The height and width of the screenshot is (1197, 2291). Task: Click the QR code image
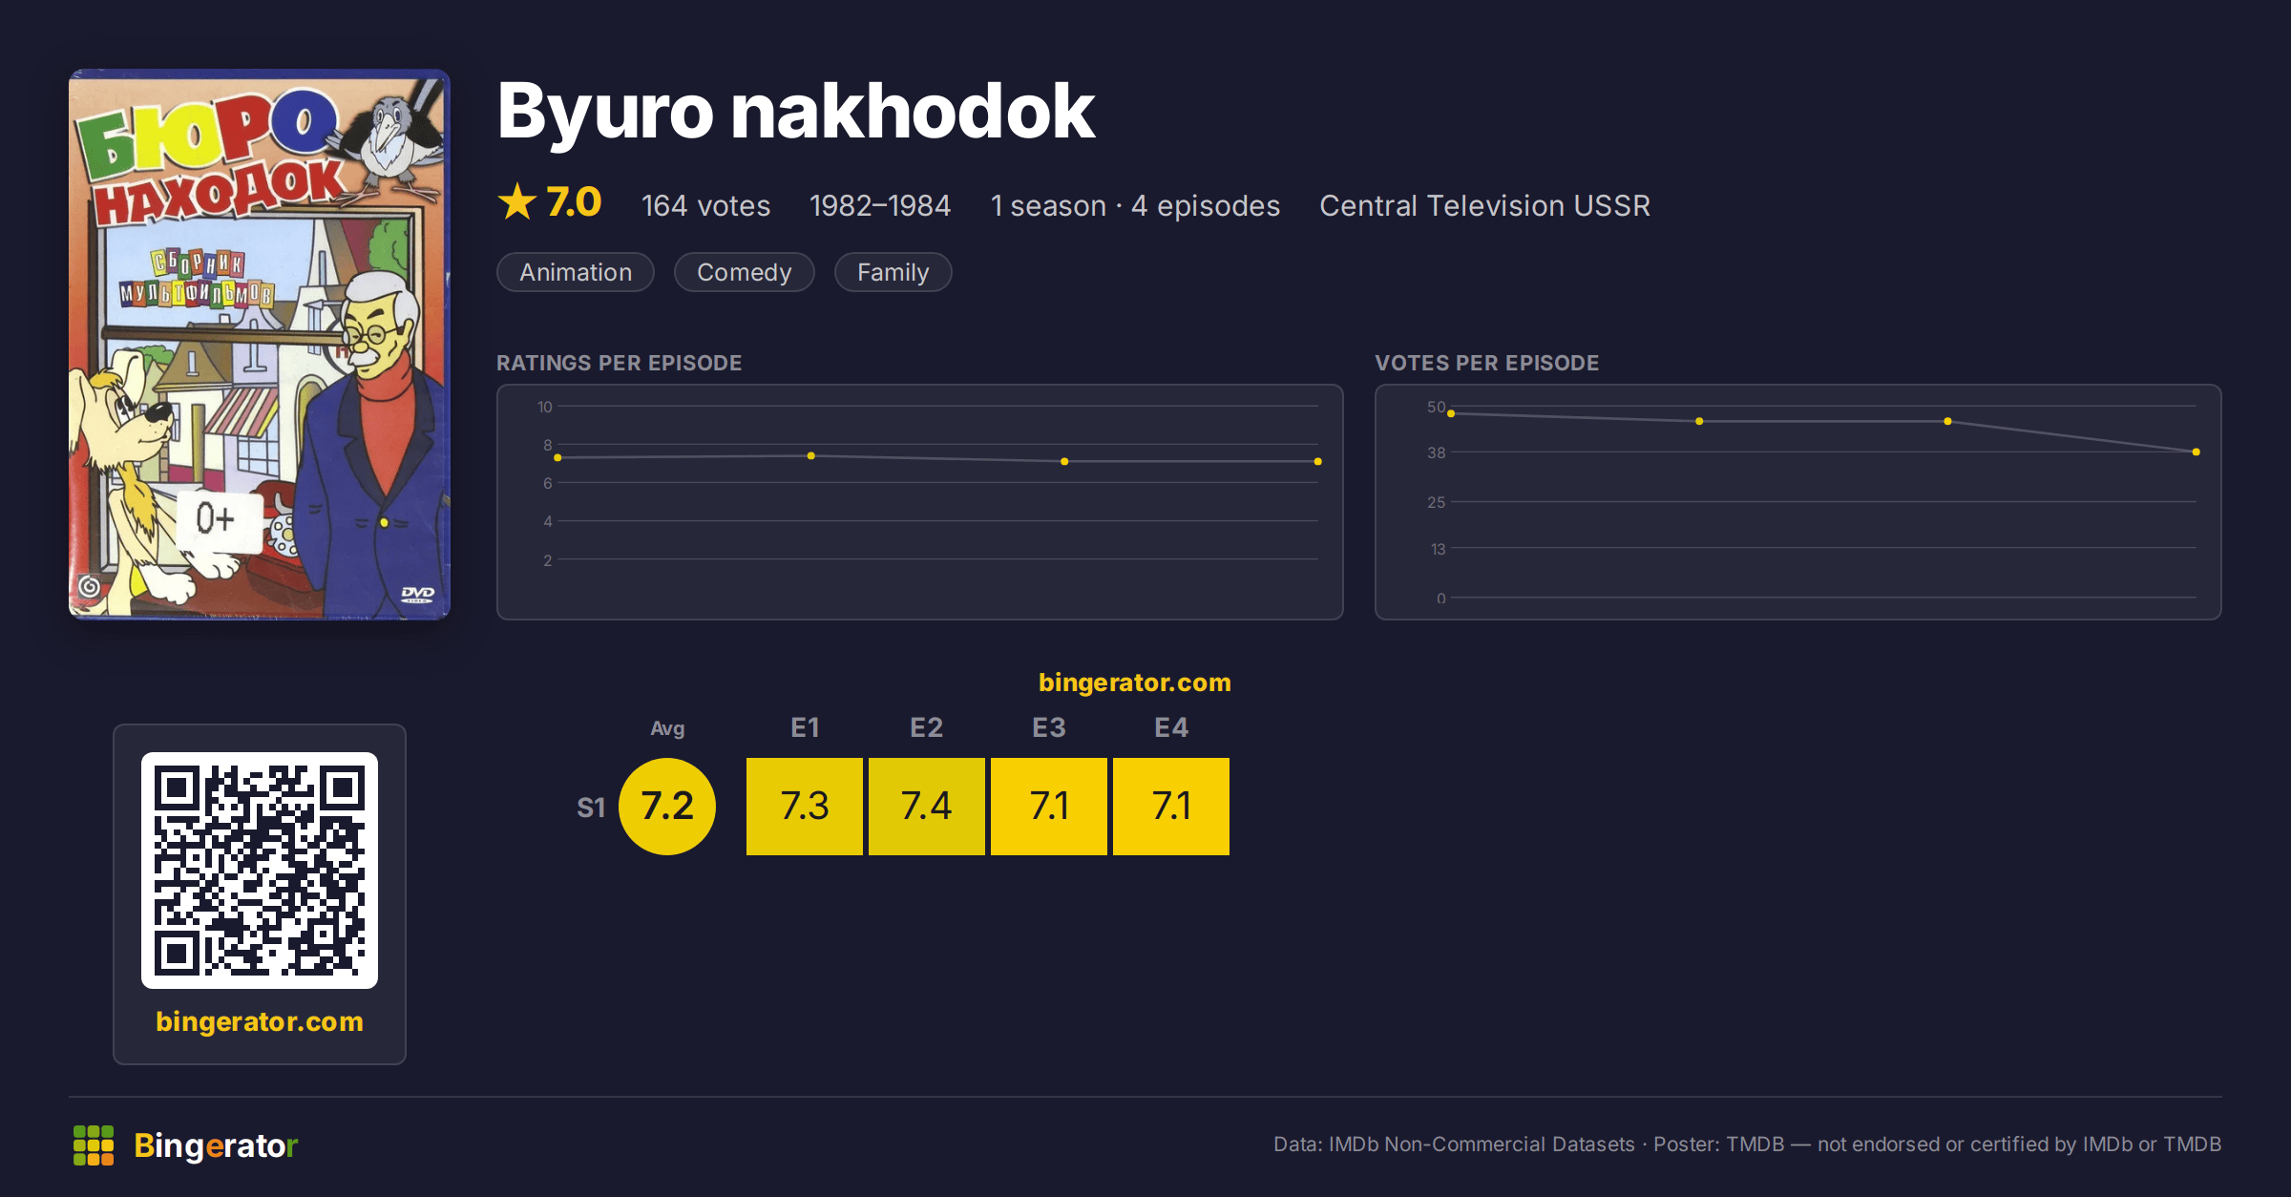click(x=260, y=870)
